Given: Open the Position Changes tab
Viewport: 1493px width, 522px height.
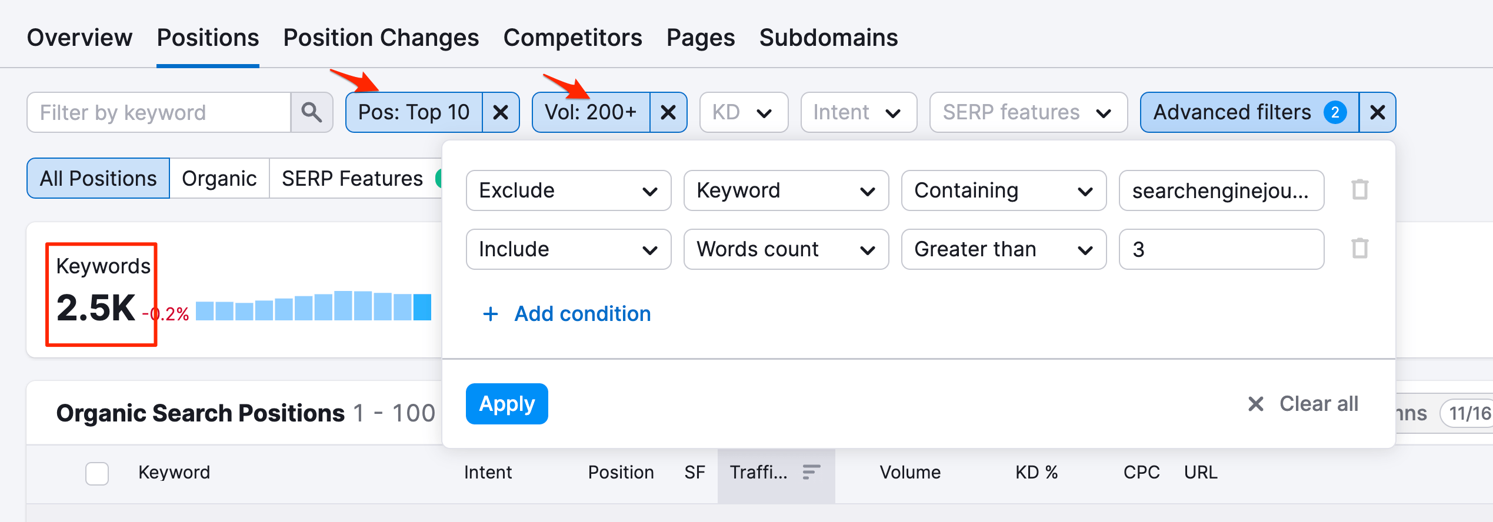Looking at the screenshot, I should pos(381,38).
